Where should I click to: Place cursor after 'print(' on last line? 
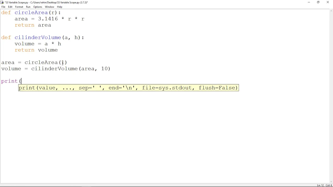tap(21, 81)
